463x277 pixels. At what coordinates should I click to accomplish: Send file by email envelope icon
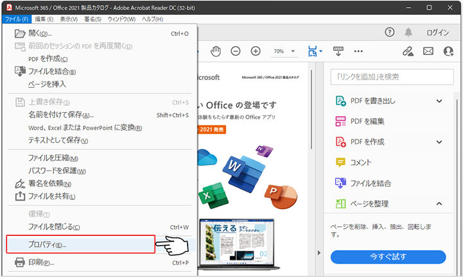(x=428, y=51)
